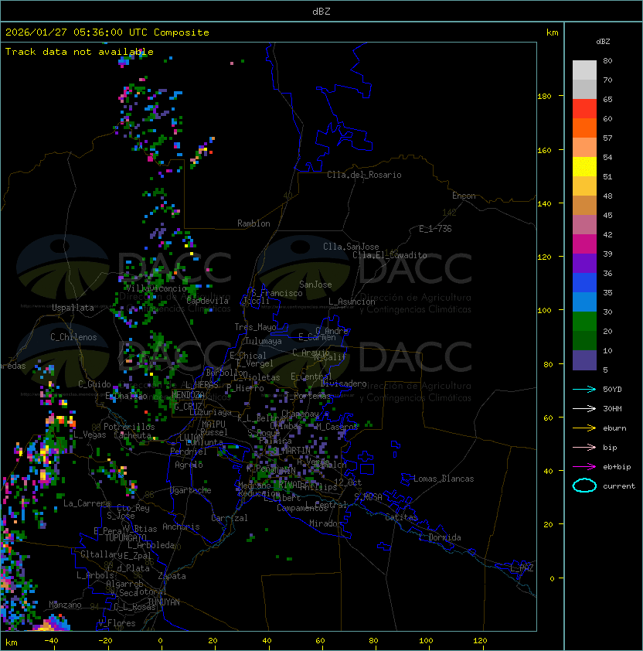Select the S_MARTIN label on map
Screen dimensions: 643x651
click(x=292, y=450)
